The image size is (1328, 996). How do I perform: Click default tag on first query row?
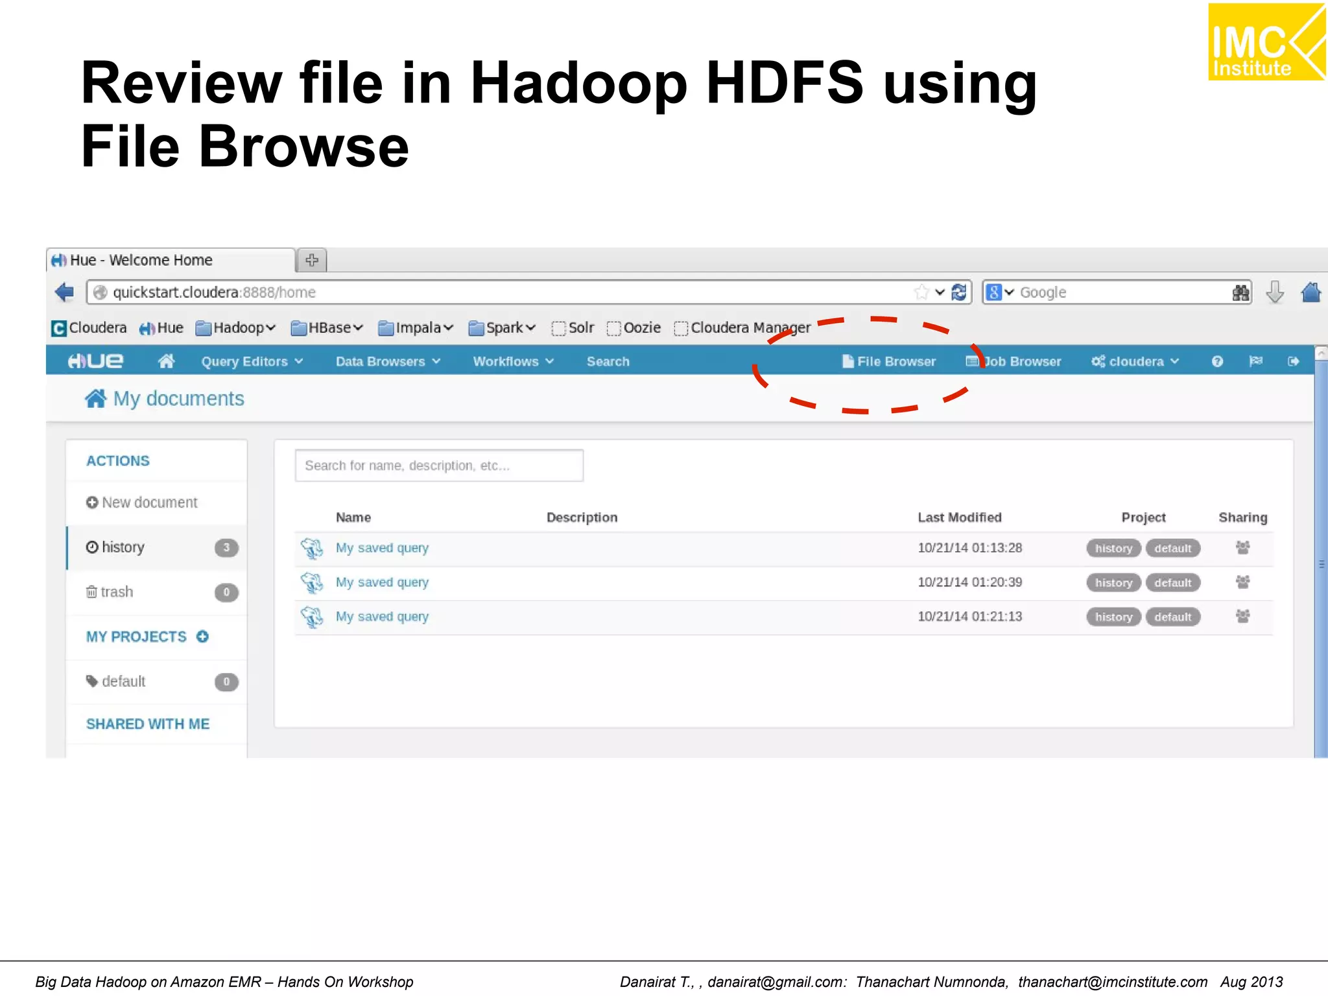(x=1172, y=548)
